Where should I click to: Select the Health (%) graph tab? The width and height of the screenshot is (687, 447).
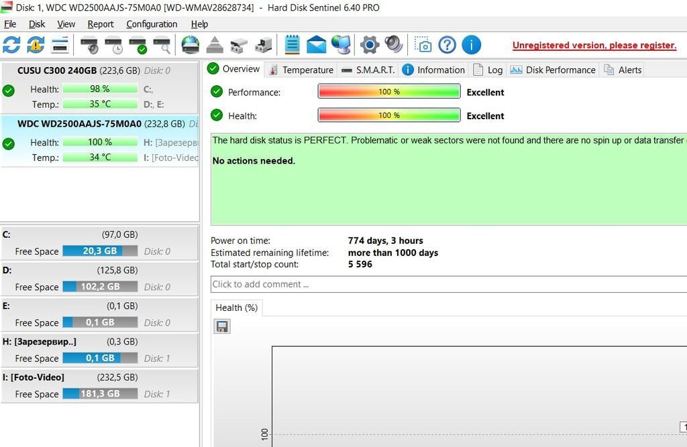click(237, 308)
